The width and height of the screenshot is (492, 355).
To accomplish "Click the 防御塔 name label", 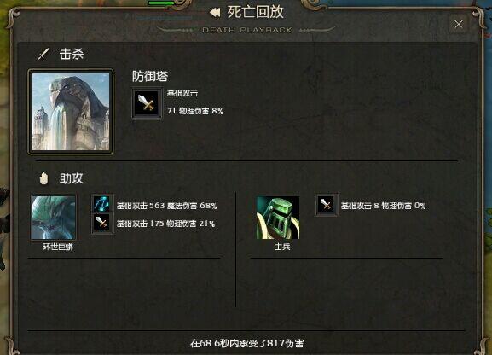I will click(150, 76).
